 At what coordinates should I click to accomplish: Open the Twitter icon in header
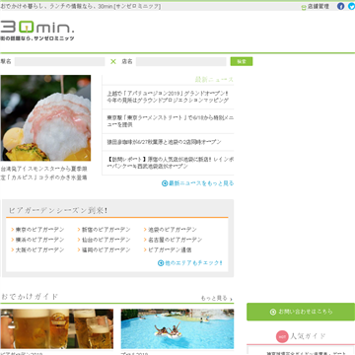351,6
